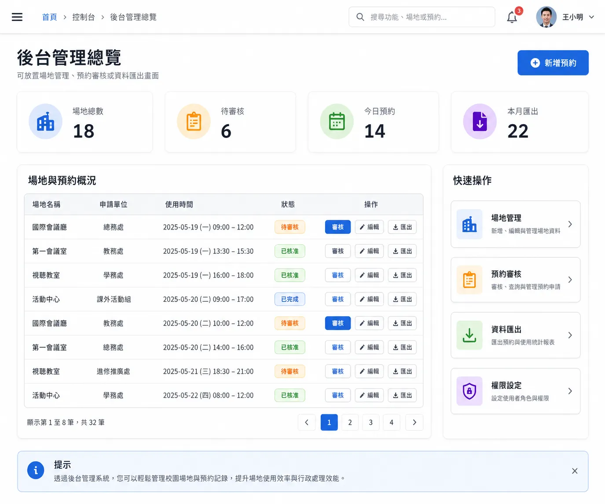Click 編輯 for 國際會議廳 總務處 row
Screen dimensions: 605x504
pyautogui.click(x=369, y=227)
